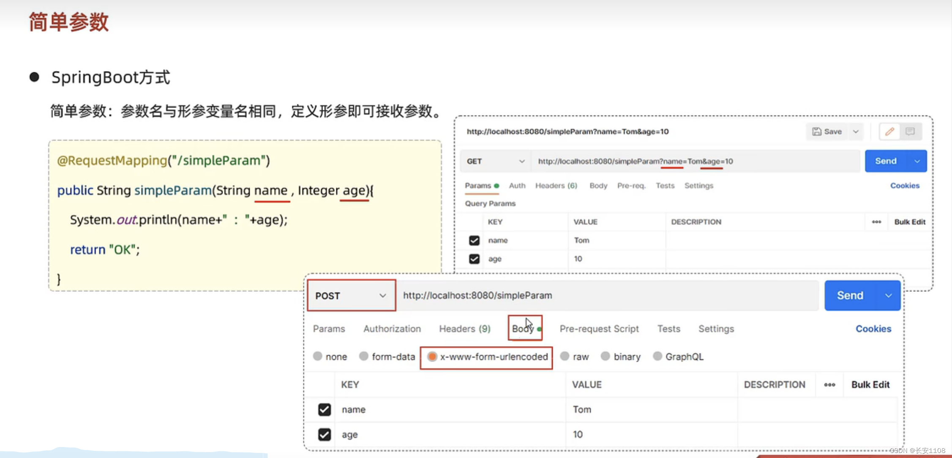The width and height of the screenshot is (952, 458).
Task: Uncheck the name query param checkbox
Action: click(474, 240)
